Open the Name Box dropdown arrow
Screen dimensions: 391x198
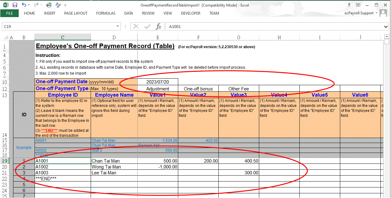(x=117, y=26)
